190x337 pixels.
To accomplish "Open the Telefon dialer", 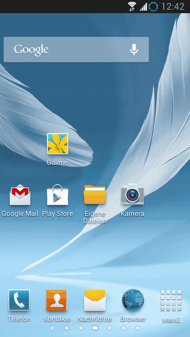I will (x=19, y=300).
